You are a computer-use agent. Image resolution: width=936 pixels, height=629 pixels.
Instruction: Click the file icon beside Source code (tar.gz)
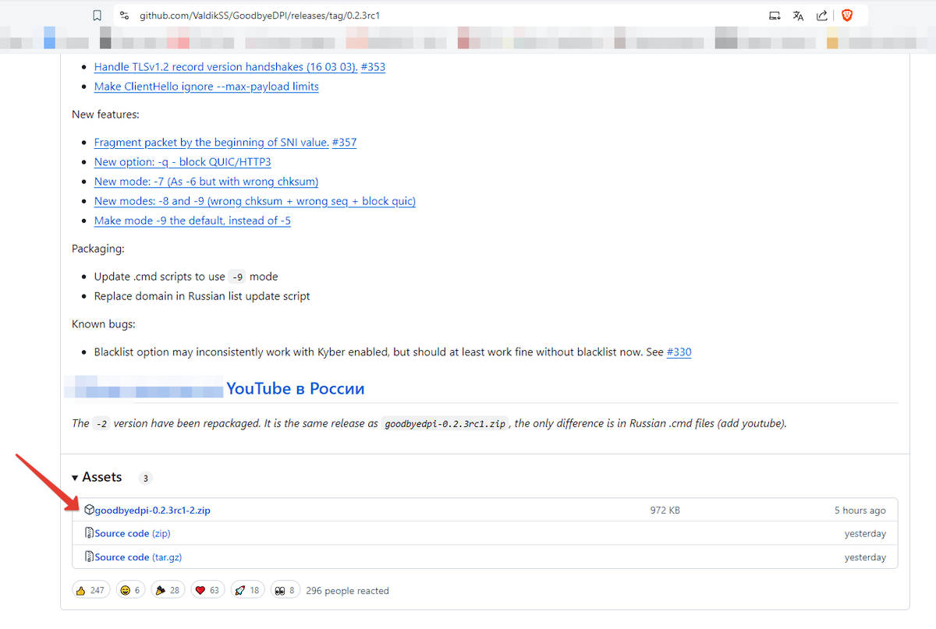pyautogui.click(x=89, y=557)
